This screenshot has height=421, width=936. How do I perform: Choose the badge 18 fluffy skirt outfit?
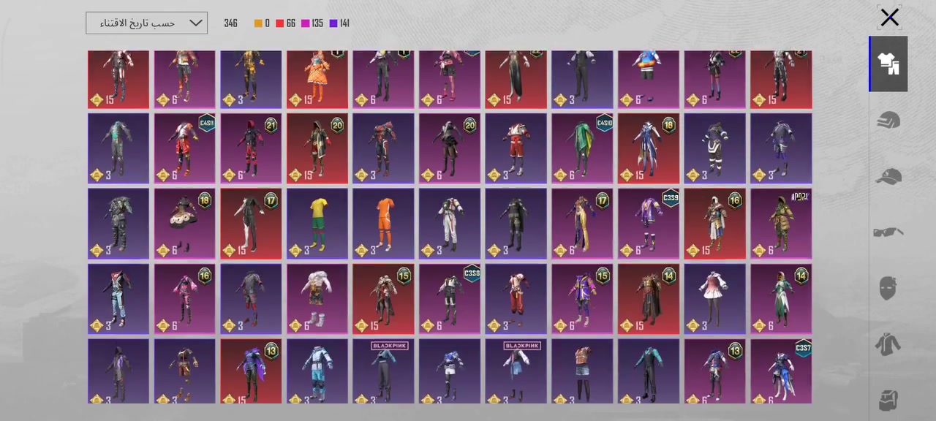[185, 224]
